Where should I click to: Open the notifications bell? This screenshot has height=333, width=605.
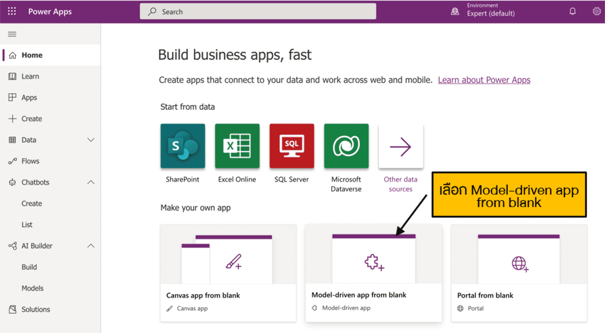(573, 11)
